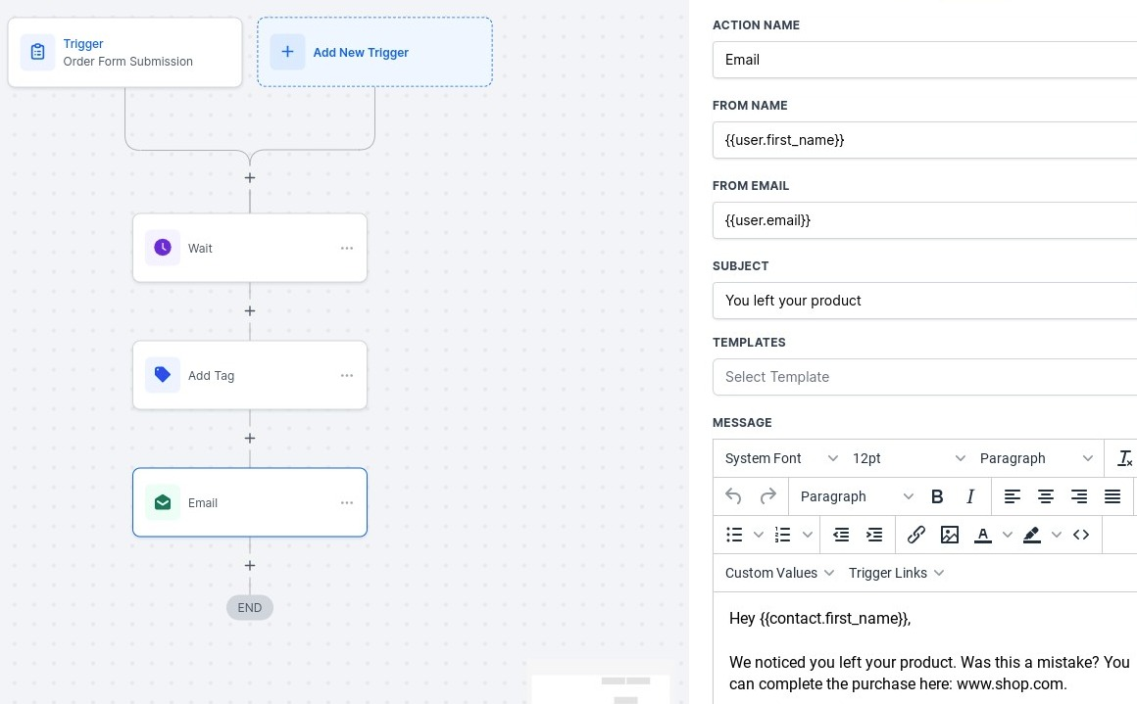The height and width of the screenshot is (704, 1137).
Task: Click Add New Trigger button
Action: [x=374, y=53]
